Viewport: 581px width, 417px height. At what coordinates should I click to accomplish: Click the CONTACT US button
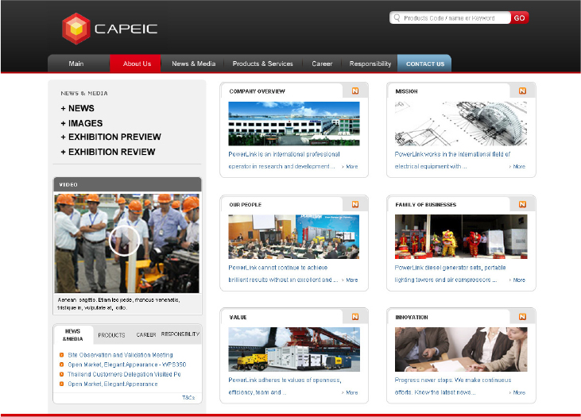424,64
